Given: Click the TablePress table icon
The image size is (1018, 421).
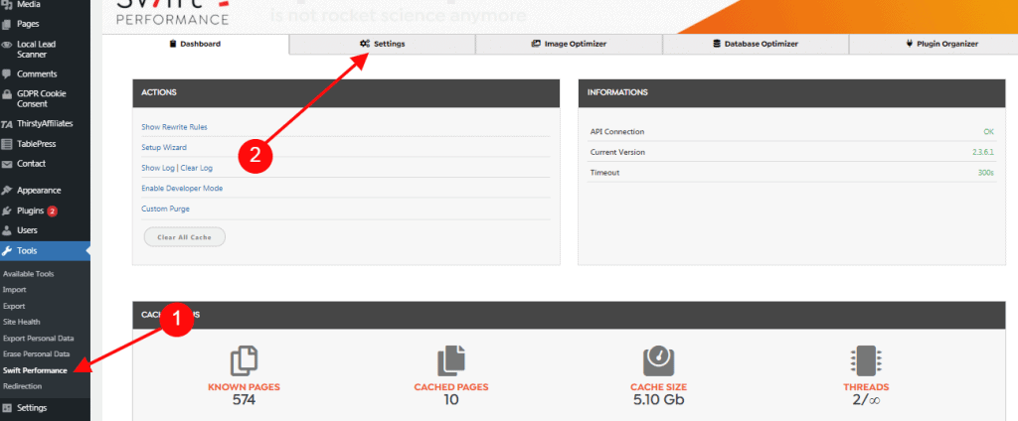Looking at the screenshot, I should (x=7, y=144).
